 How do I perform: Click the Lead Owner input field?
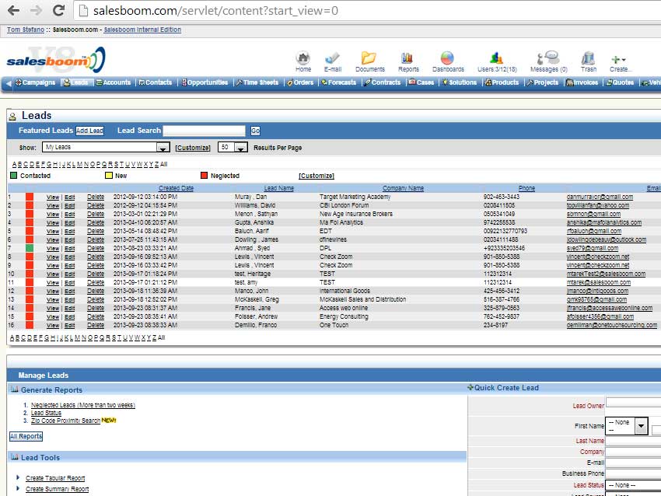click(633, 402)
